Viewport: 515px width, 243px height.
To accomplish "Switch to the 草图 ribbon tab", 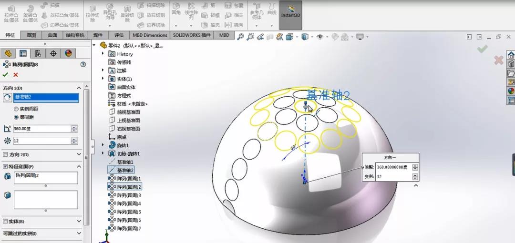I will 31,35.
